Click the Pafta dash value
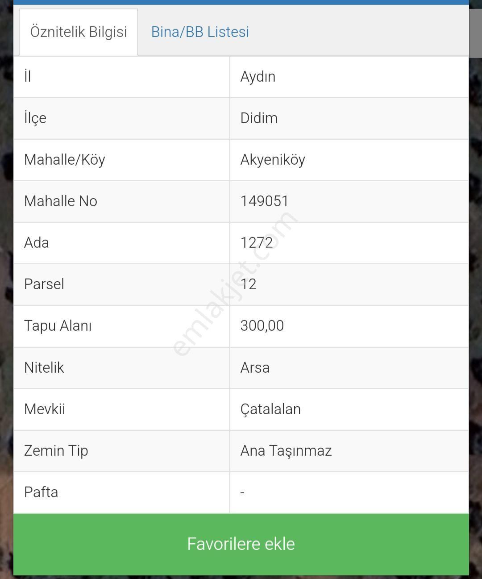 242,492
